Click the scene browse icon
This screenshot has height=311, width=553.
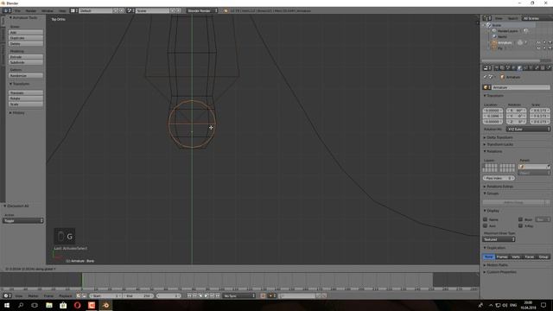click(130, 11)
